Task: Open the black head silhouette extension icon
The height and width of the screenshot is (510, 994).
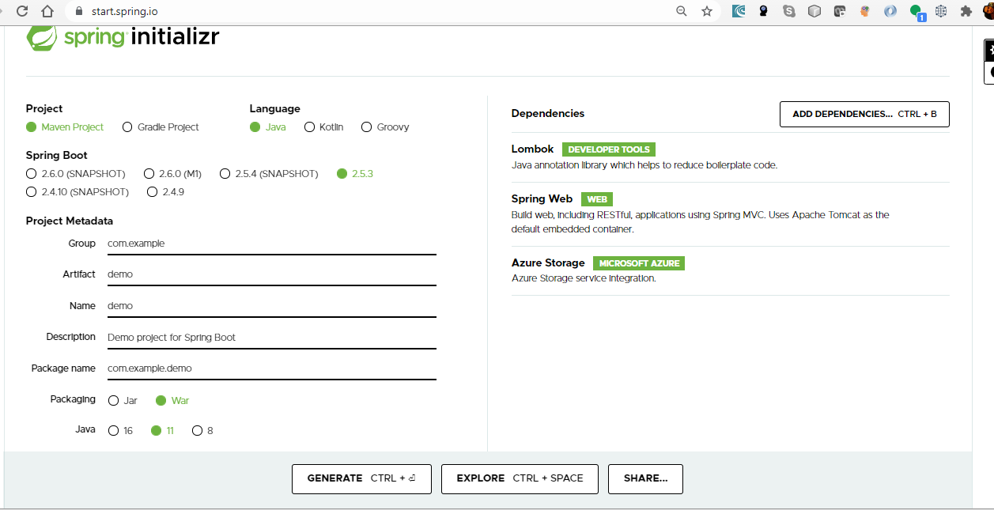Action: click(764, 11)
